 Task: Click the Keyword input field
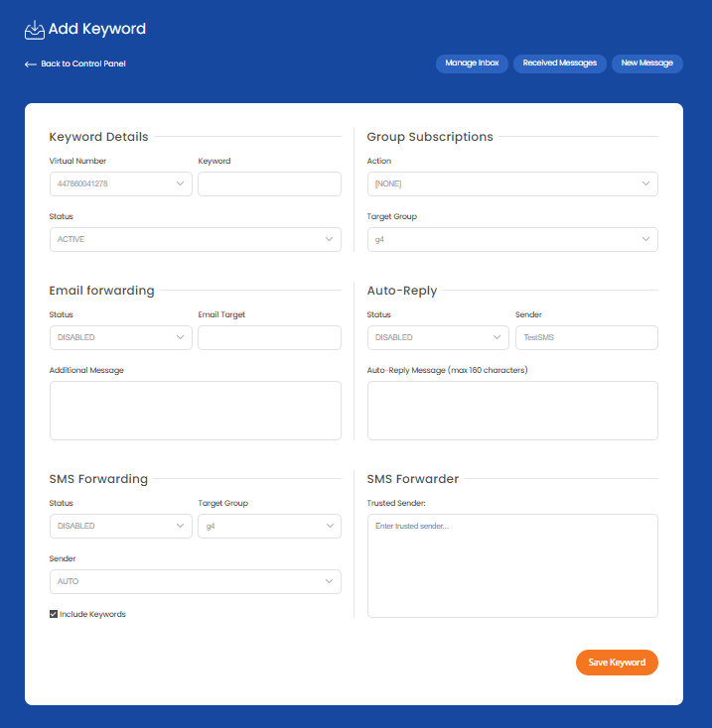click(269, 183)
